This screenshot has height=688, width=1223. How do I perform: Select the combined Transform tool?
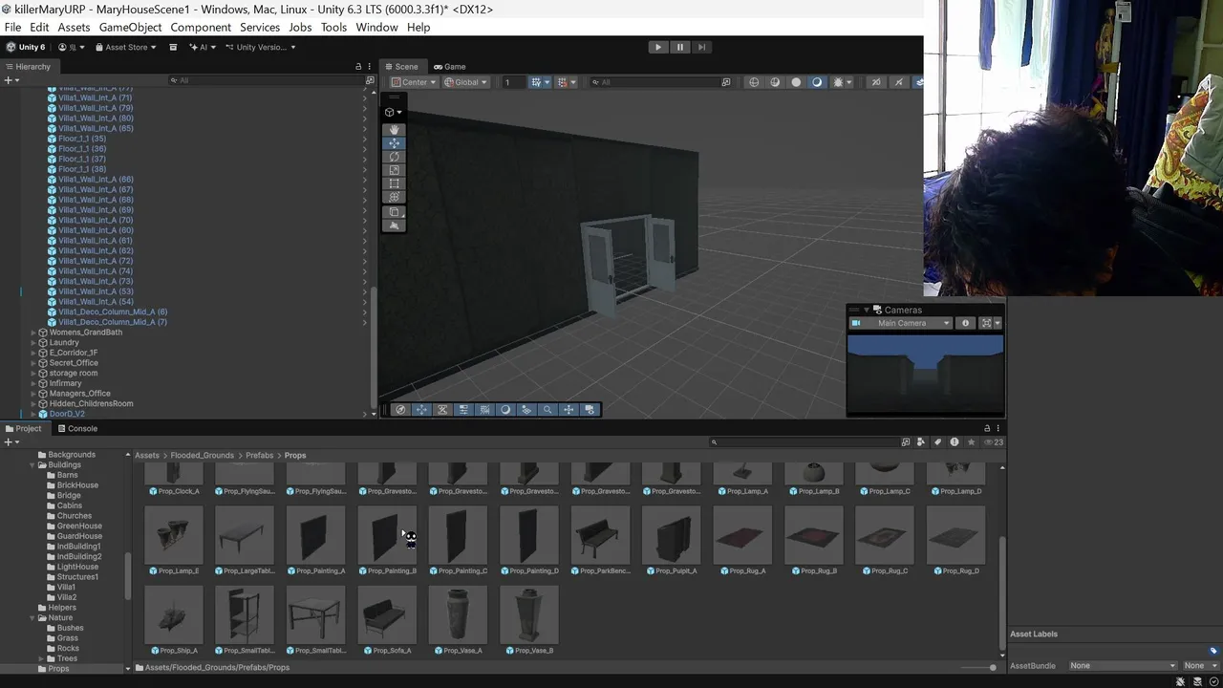[394, 197]
